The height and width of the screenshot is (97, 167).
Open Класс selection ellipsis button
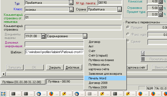[x=71, y=10]
